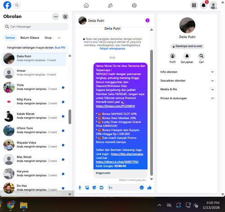This screenshot has width=225, height=212.
Task: Open Chrome from the taskbar
Action: [10, 205]
